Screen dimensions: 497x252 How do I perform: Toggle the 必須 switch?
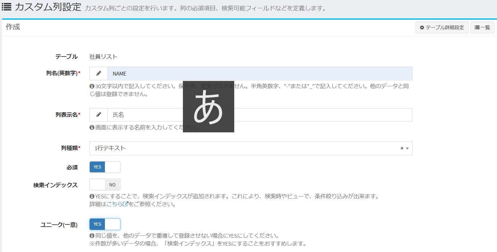pyautogui.click(x=105, y=167)
